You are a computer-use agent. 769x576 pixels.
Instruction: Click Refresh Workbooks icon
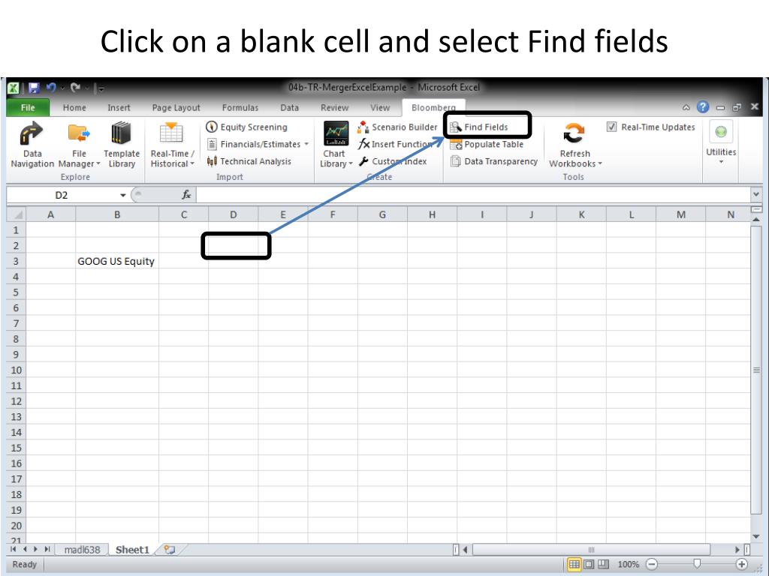pos(574,133)
